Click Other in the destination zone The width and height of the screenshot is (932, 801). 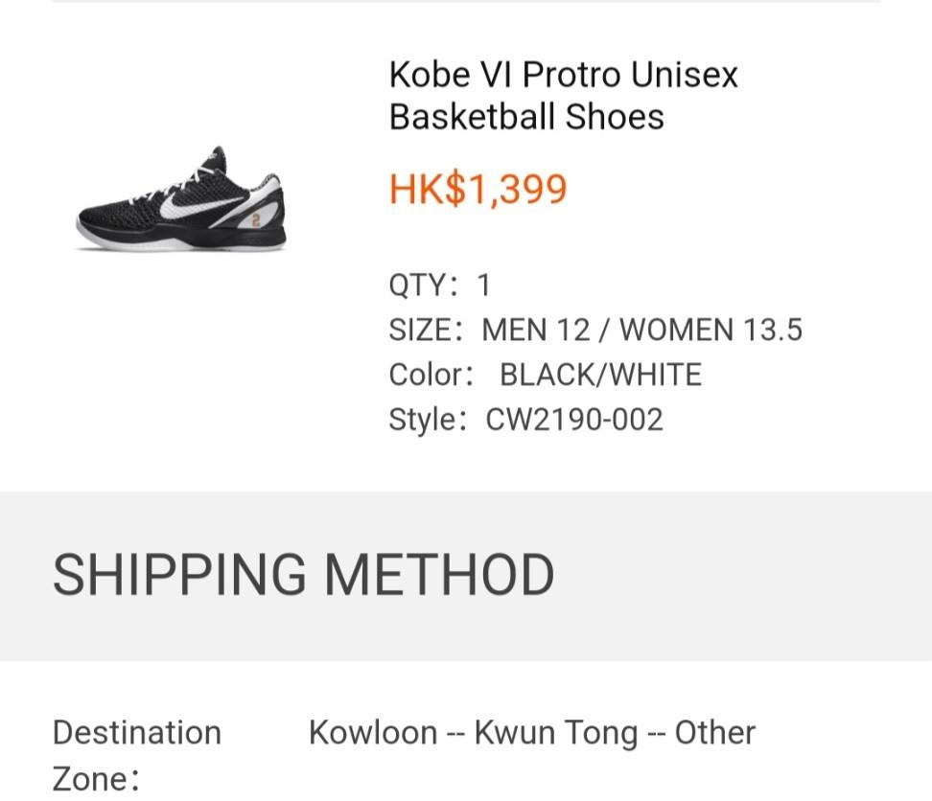715,733
